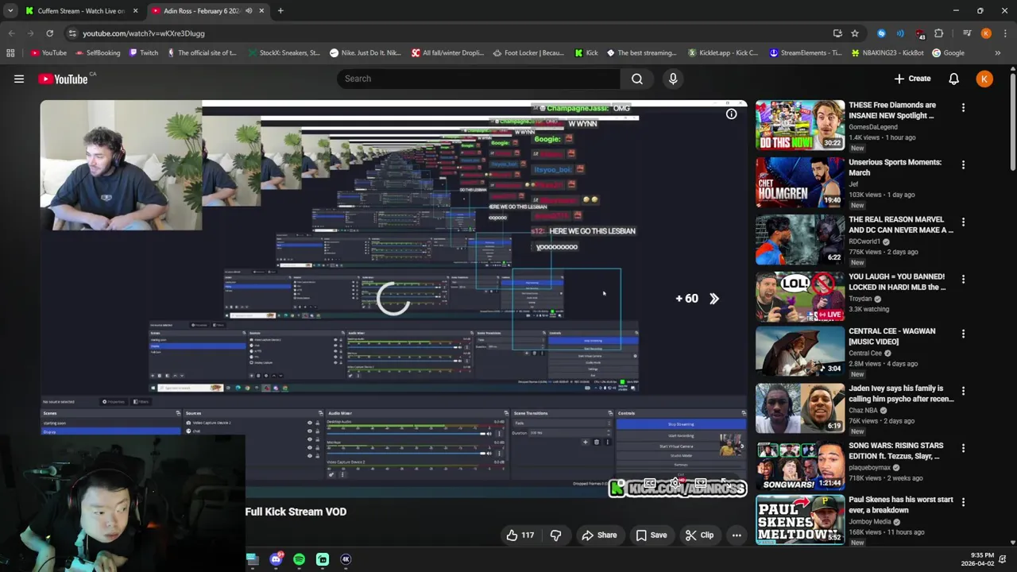
Task: Open 'THE REAL REASON MARVEL AND DC' video title
Action: (x=900, y=225)
